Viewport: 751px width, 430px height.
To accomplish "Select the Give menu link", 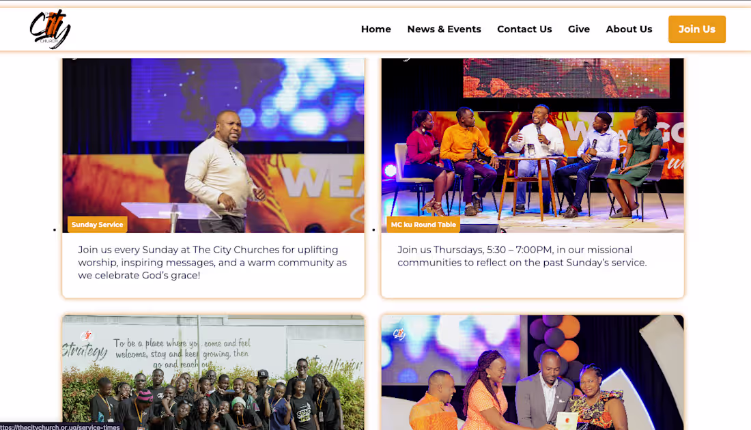I will point(578,29).
